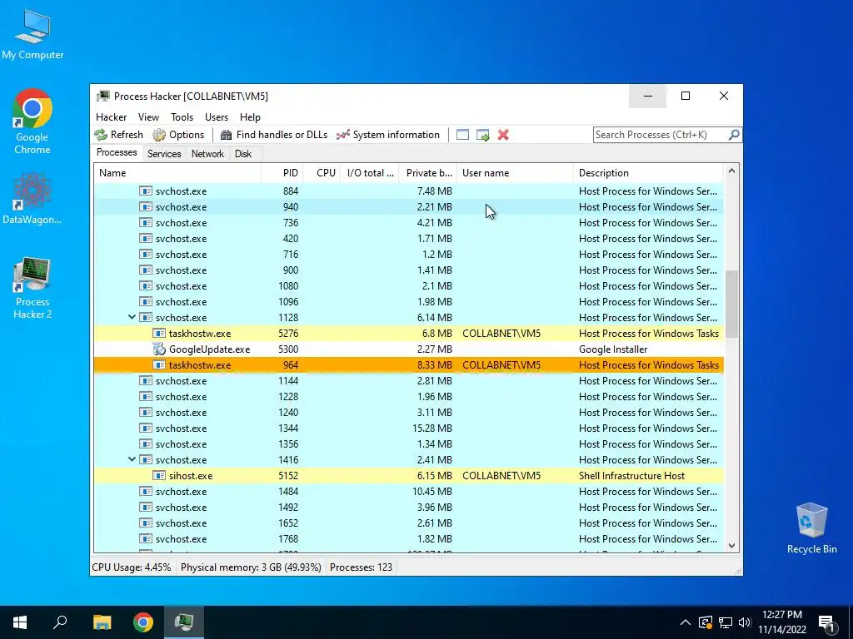
Task: Click Chrome icon in taskbar
Action: coord(143,622)
